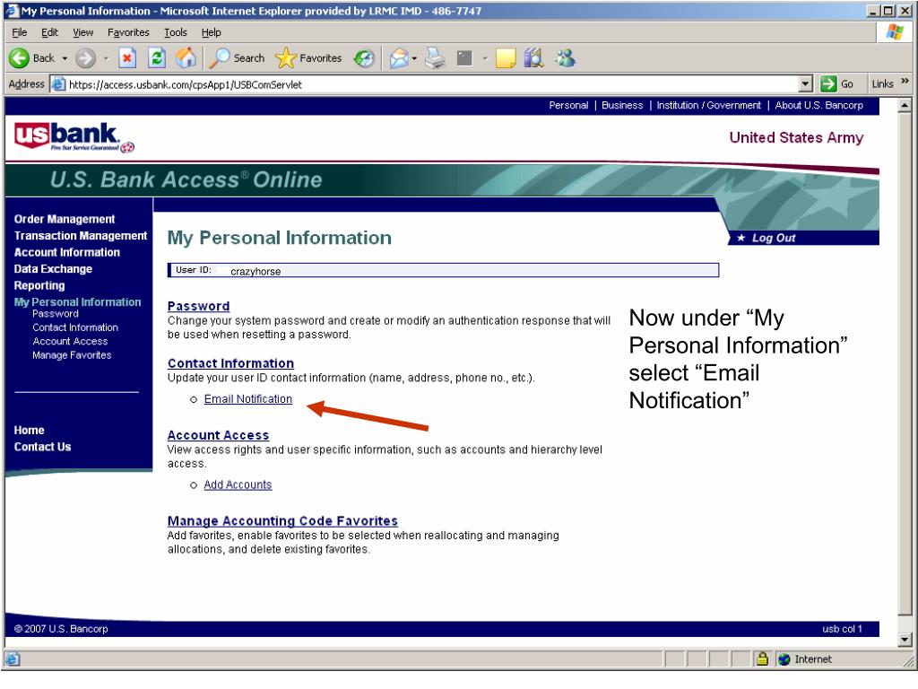Click the Forward arrow icon
The image size is (918, 689).
click(85, 58)
